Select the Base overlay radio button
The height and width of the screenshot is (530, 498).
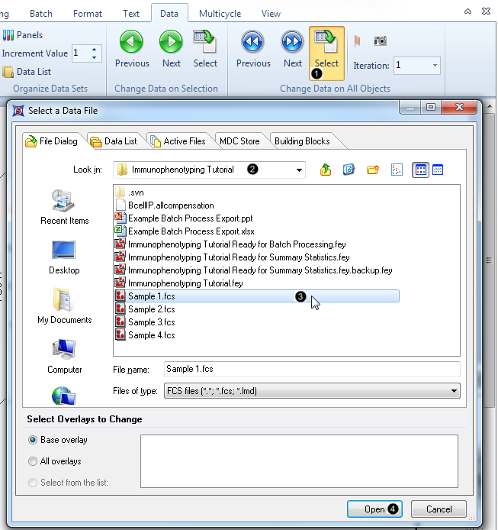[x=33, y=440]
